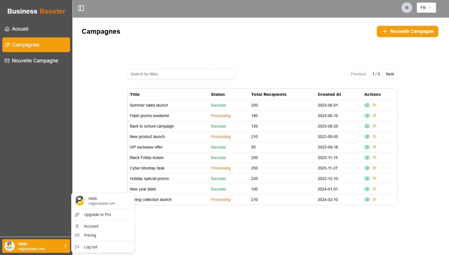
Task: Click the search by titles input field
Action: [181, 74]
